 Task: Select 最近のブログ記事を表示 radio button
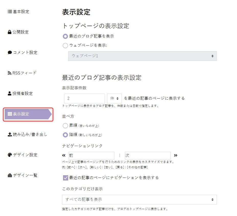(65, 36)
